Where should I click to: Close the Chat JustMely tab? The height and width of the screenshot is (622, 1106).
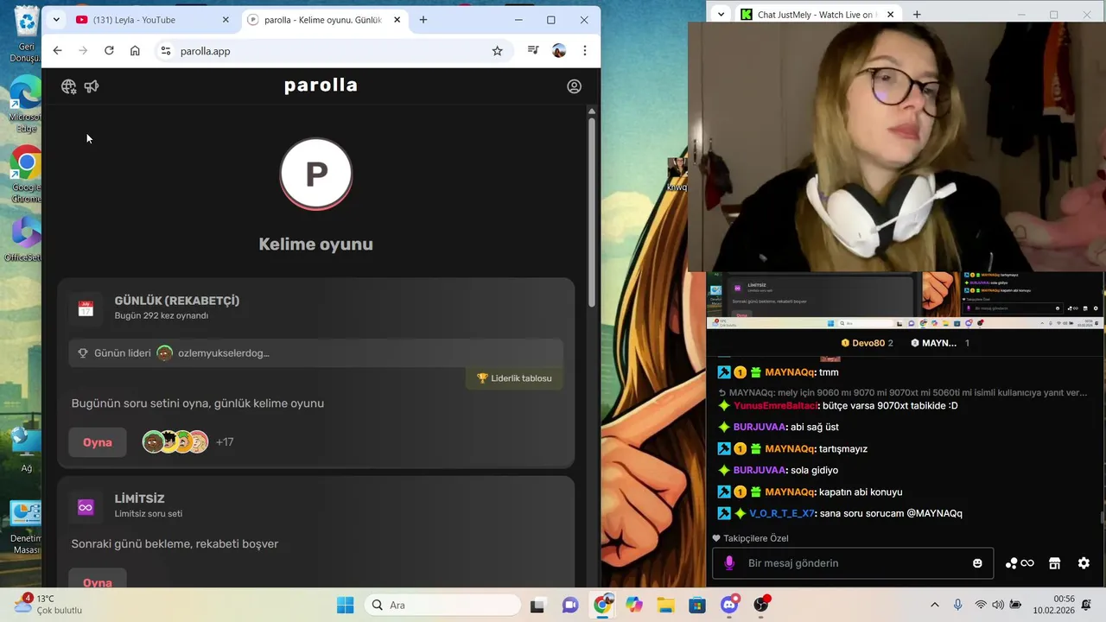click(x=890, y=15)
